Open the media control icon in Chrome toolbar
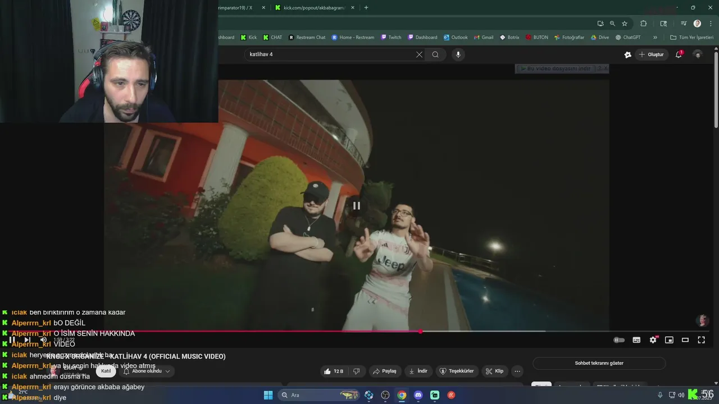719x404 pixels. point(684,24)
